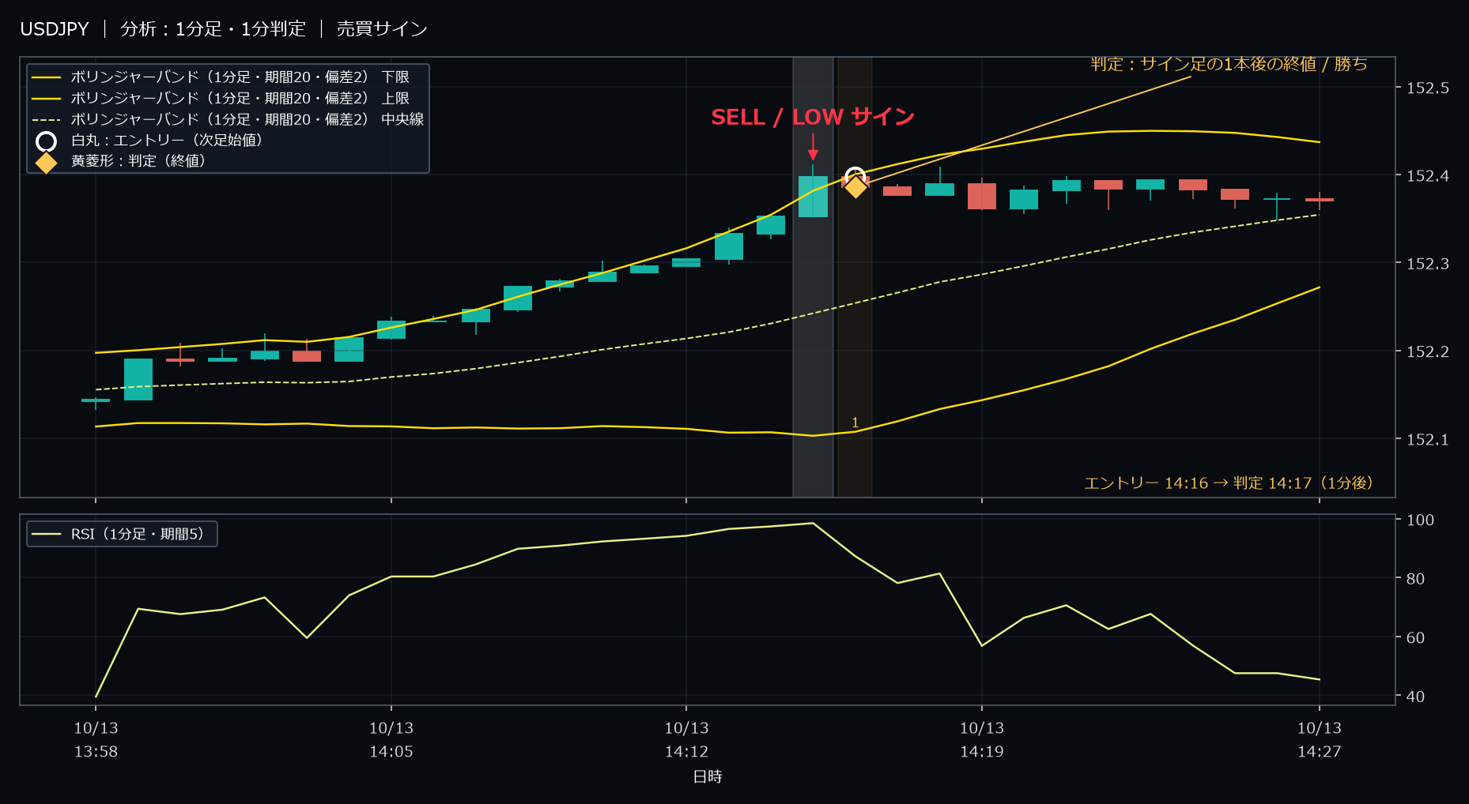Viewport: 1469px width, 804px height.
Task: Click the 14:12 time axis label
Action: pos(686,752)
